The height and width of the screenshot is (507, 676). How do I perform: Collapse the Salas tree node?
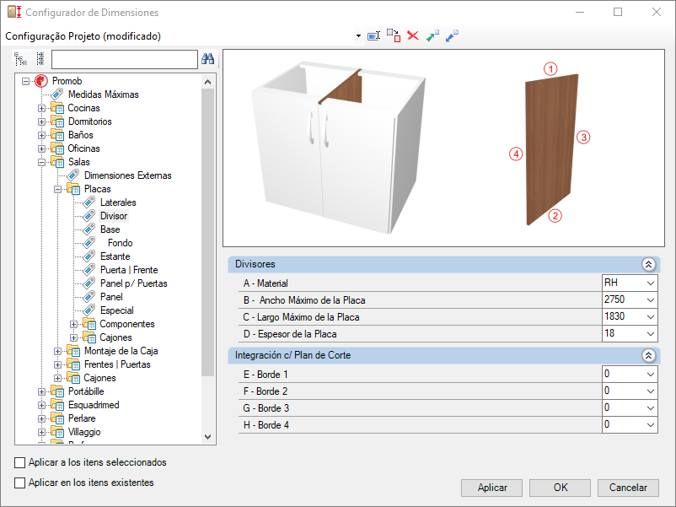tap(41, 162)
